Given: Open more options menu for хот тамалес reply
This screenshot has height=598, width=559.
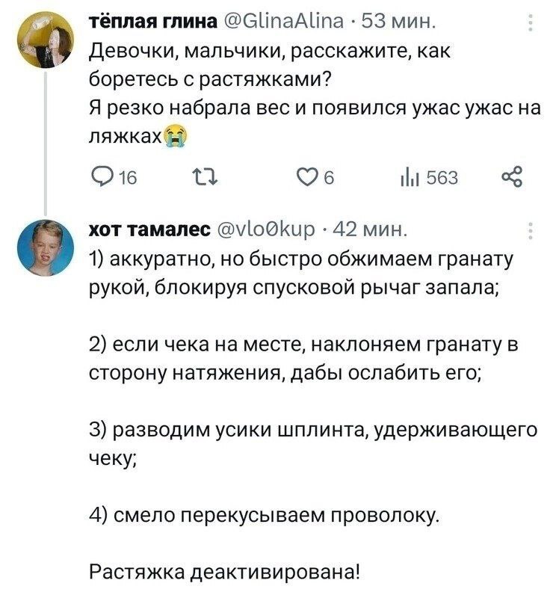Looking at the screenshot, I should [531, 229].
